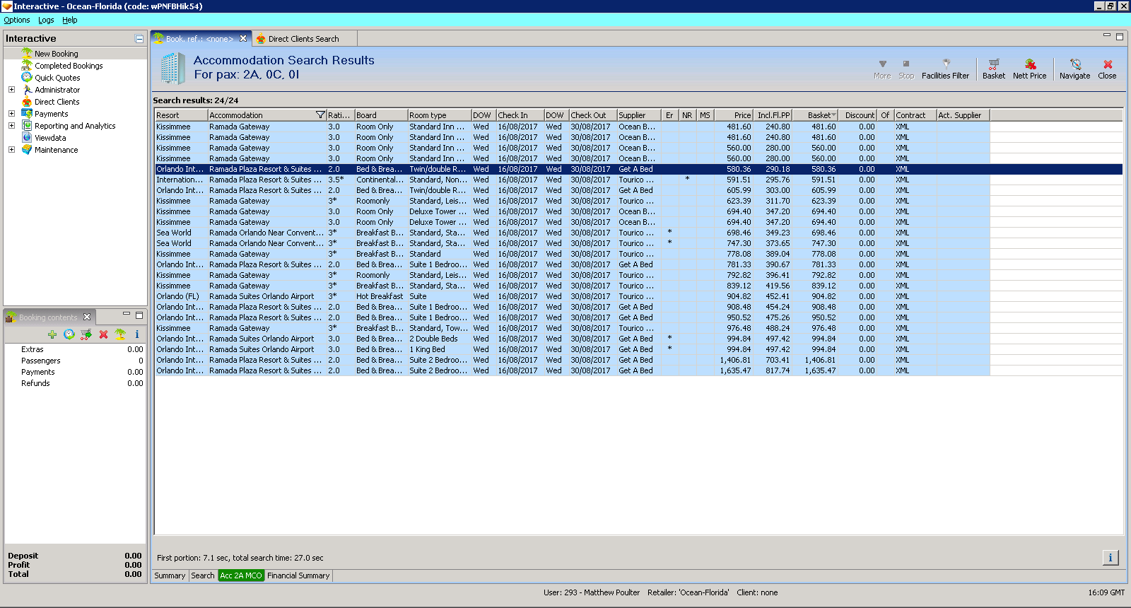
Task: Click the blue info icon in Booking contents
Action: pos(137,334)
